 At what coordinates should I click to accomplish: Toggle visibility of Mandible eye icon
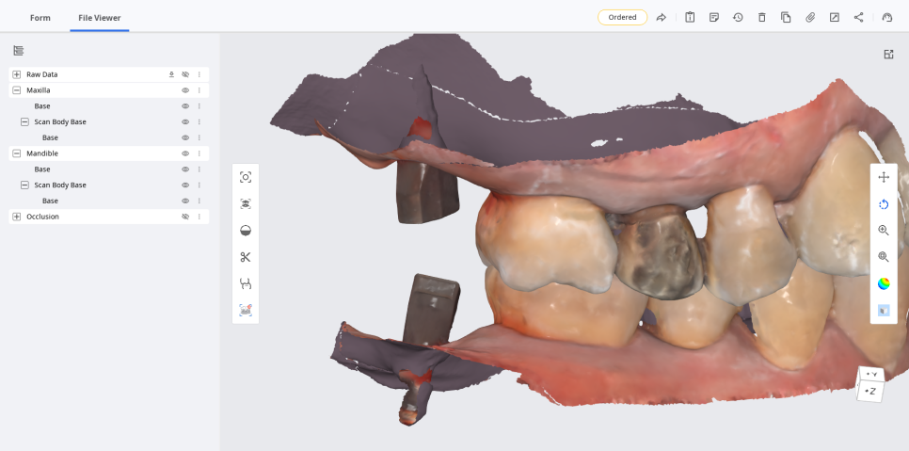185,153
